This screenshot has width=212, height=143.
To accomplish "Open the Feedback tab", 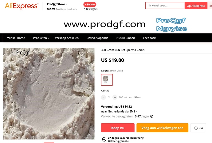I will click(x=149, y=38).
